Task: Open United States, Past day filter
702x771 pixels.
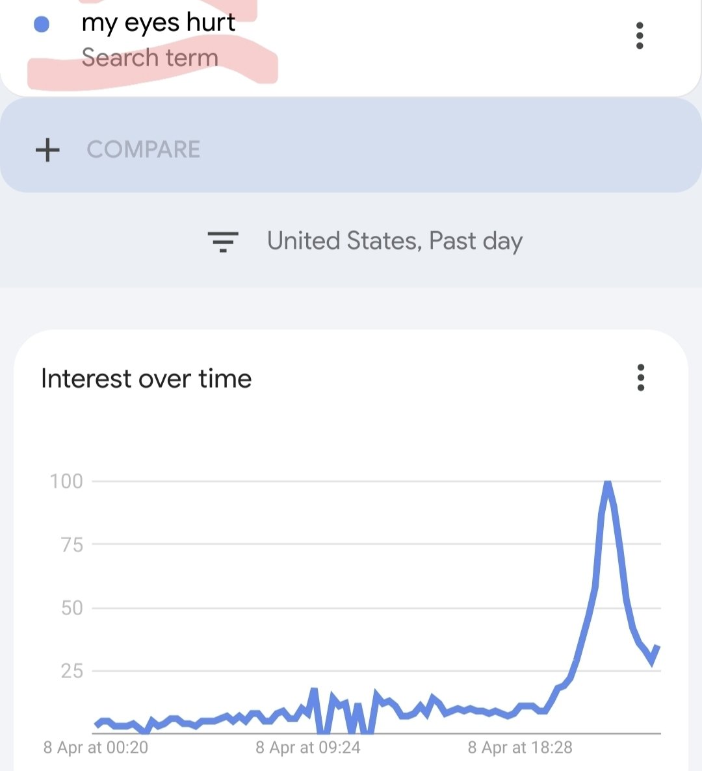Action: (395, 241)
